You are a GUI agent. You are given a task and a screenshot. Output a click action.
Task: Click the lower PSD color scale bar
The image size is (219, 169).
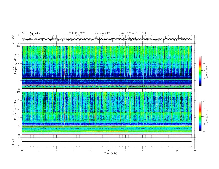pyautogui.click(x=200, y=116)
